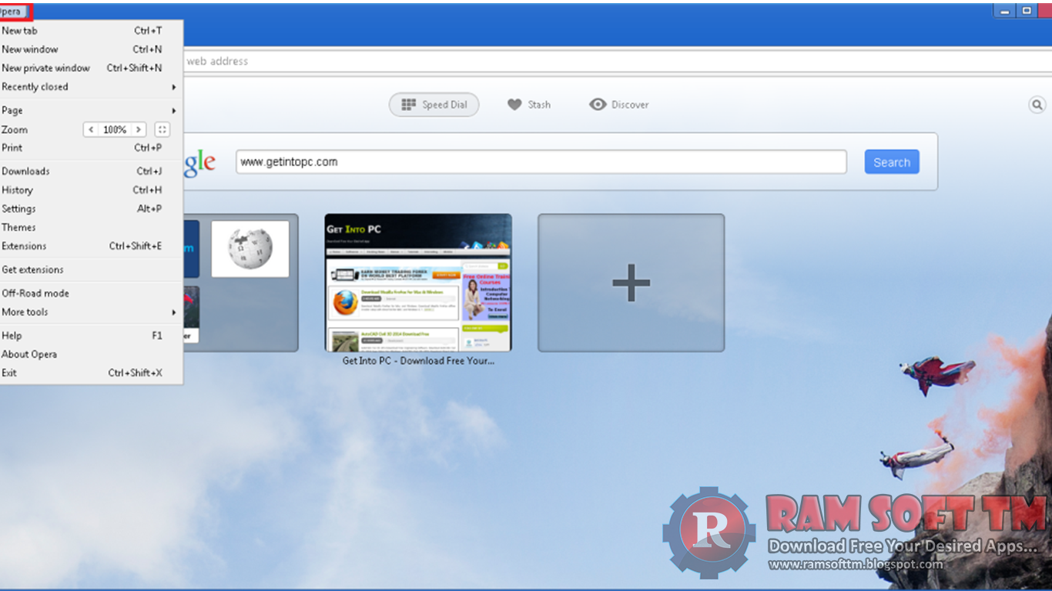Click the fullscreen icon beside zoom

[162, 129]
